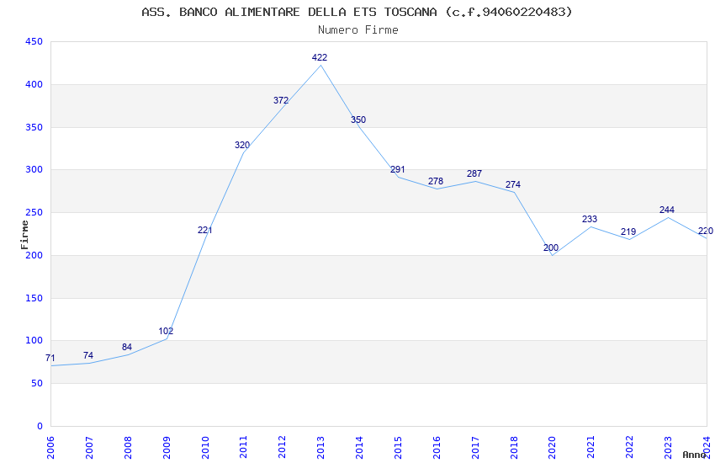The width and height of the screenshot is (715, 463).
Task: Click data label 233 for 2021
Action: 590,219
